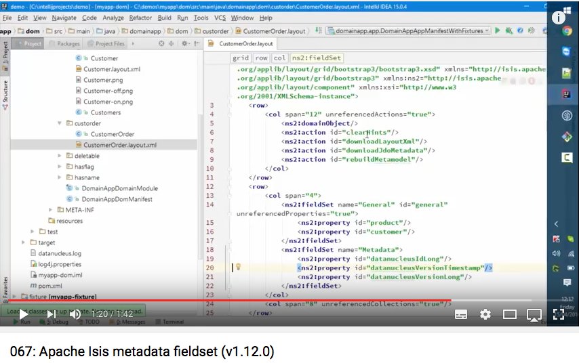Open the video info card icon

(558, 17)
